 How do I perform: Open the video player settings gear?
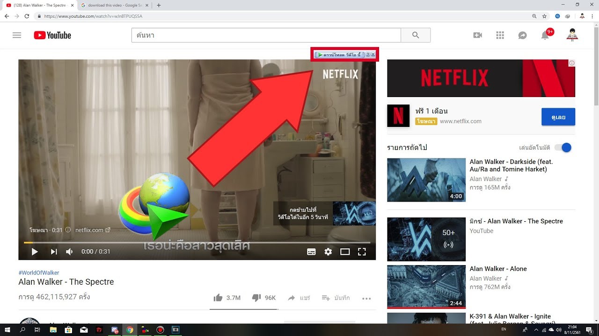[x=328, y=252]
